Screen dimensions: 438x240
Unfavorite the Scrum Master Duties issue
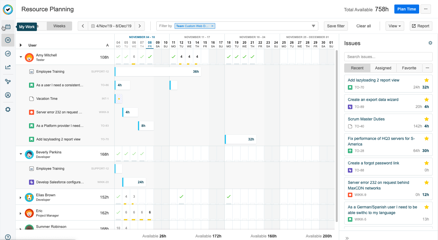(x=426, y=119)
